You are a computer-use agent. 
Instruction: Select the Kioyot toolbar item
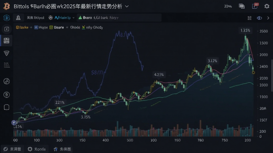pyautogui.click(x=36, y=18)
